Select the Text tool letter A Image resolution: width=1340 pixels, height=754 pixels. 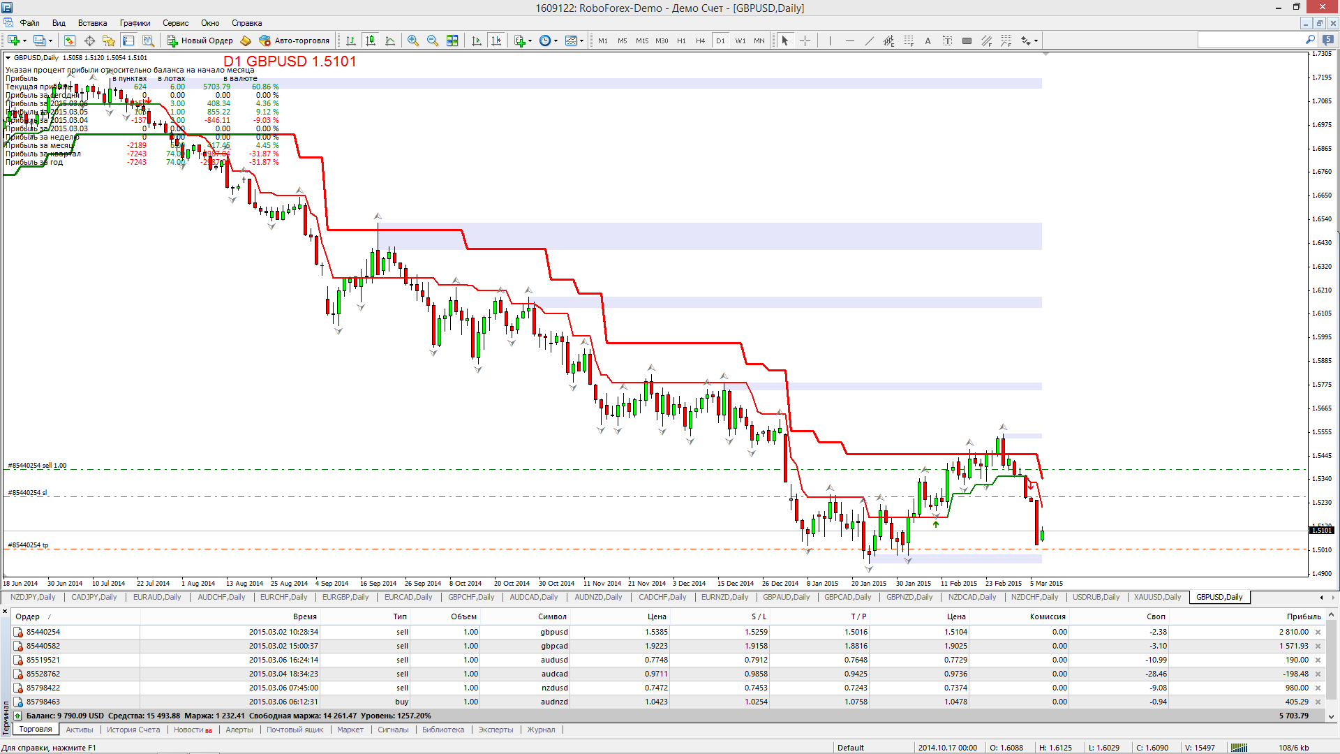[x=928, y=40]
